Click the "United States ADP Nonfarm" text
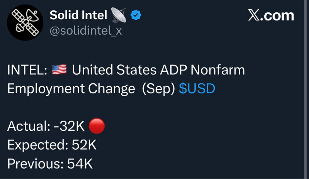309x179 pixels. [158, 71]
